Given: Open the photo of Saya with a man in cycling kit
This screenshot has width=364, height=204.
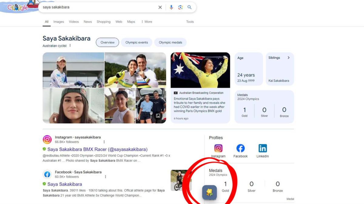Looking at the screenshot, I should click(x=135, y=70).
